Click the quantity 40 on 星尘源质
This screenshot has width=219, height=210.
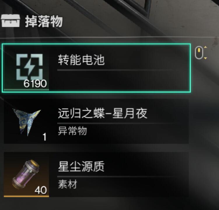point(41,190)
